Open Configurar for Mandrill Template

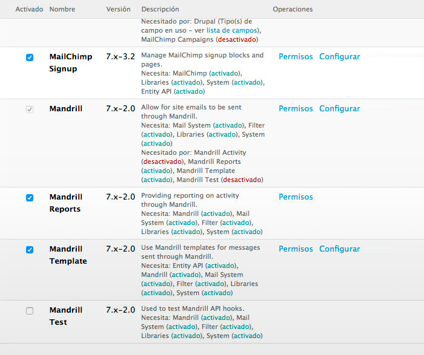(339, 249)
